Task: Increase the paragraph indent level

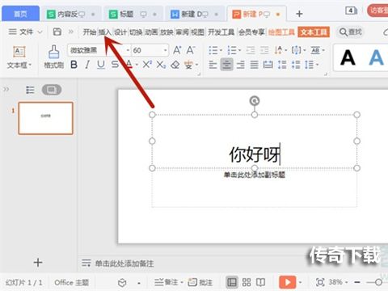Action: [x=264, y=50]
